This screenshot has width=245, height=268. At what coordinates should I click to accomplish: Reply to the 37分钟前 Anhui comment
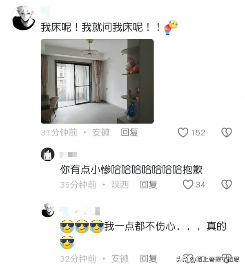pyautogui.click(x=129, y=133)
